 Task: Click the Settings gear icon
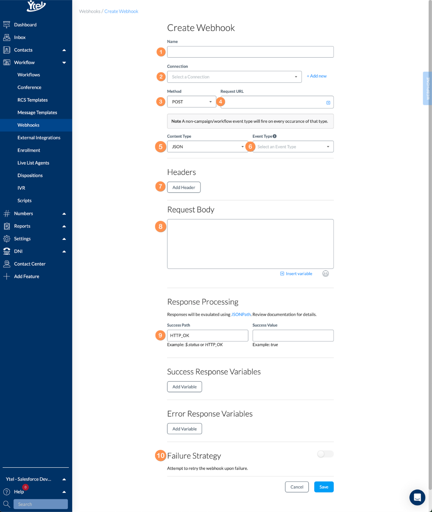point(7,239)
